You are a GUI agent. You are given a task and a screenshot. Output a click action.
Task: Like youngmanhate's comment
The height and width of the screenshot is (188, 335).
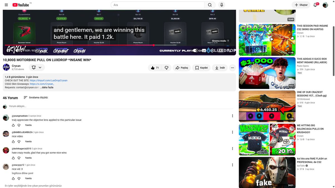[x=13, y=125]
